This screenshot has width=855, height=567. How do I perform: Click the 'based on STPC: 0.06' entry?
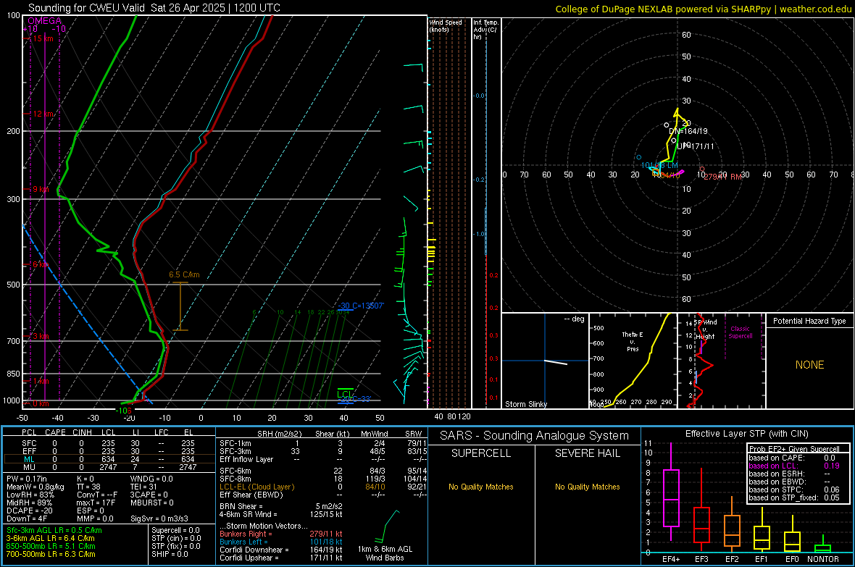(794, 490)
